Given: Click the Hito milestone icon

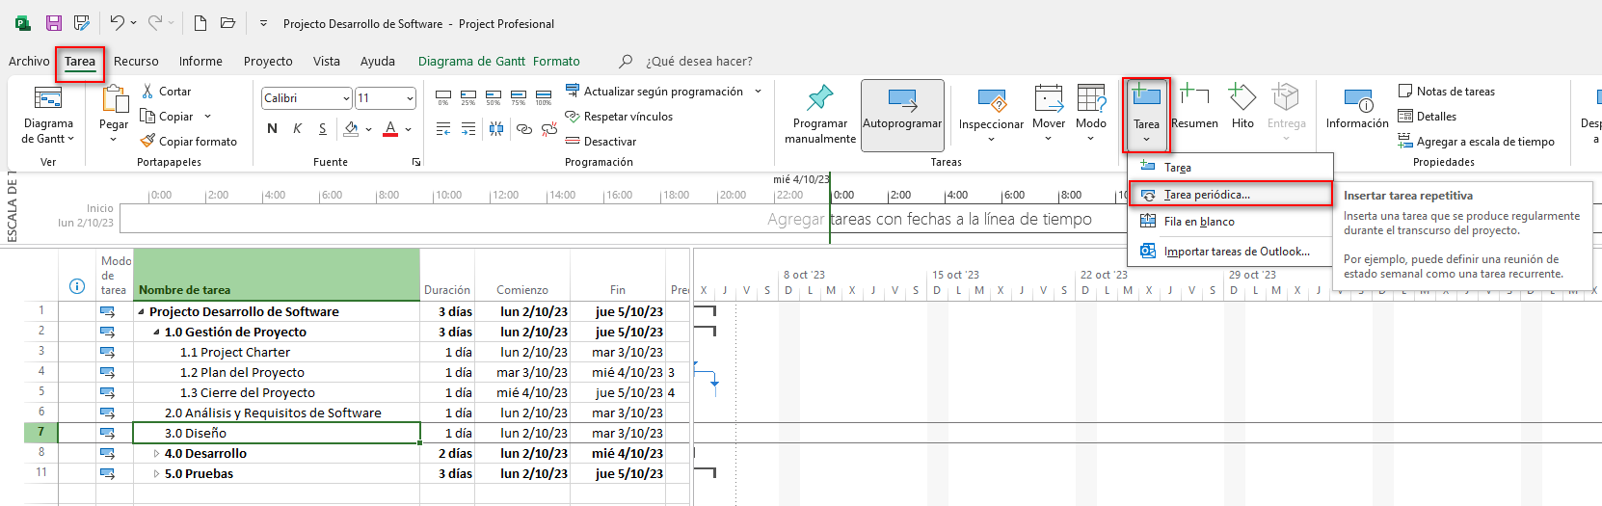Looking at the screenshot, I should click(1242, 98).
